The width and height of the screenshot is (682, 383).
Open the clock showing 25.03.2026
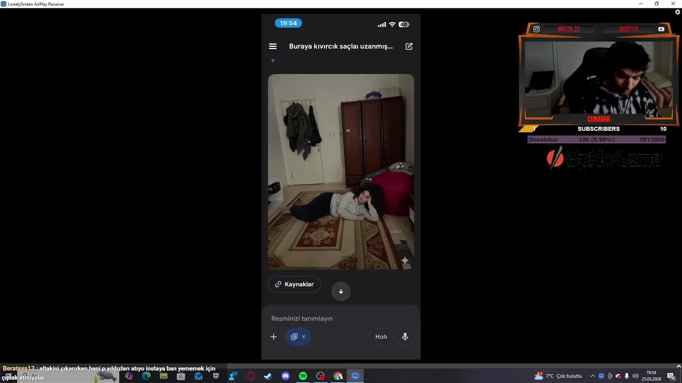(x=652, y=376)
